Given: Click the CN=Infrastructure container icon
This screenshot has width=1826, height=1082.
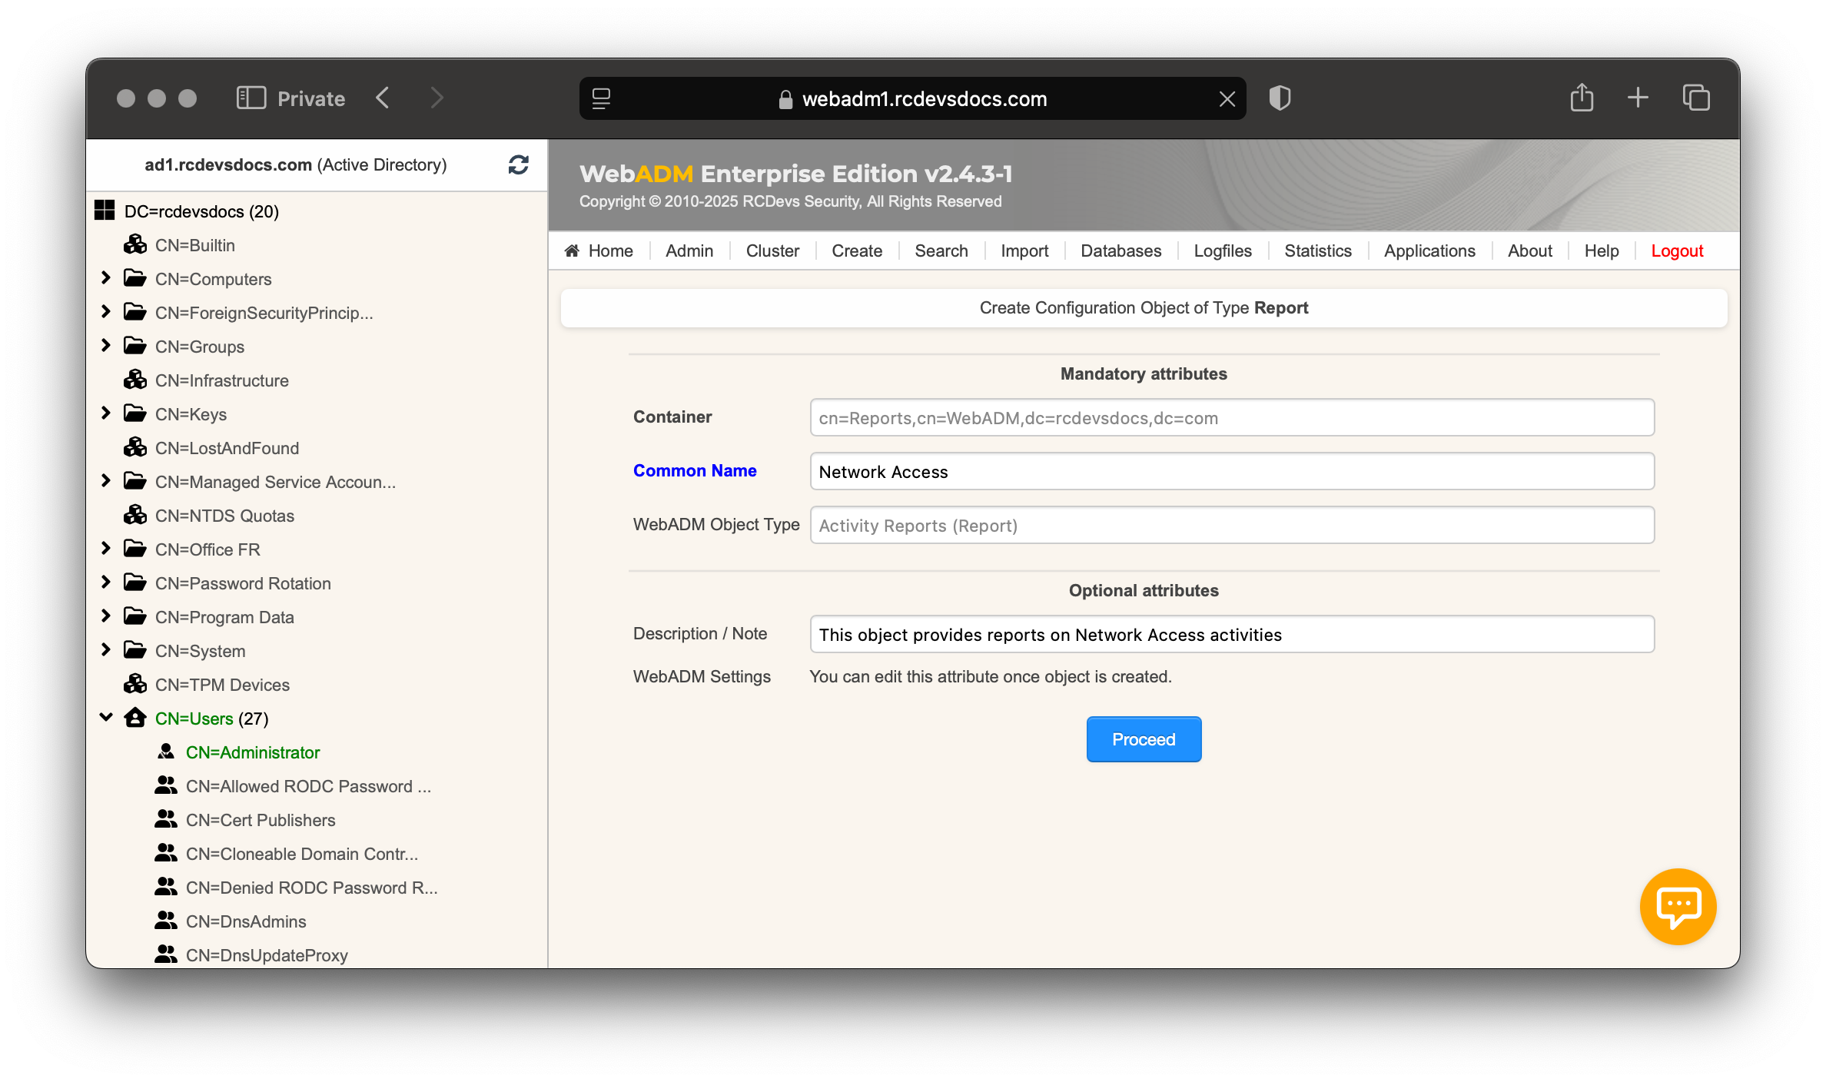Looking at the screenshot, I should [135, 380].
